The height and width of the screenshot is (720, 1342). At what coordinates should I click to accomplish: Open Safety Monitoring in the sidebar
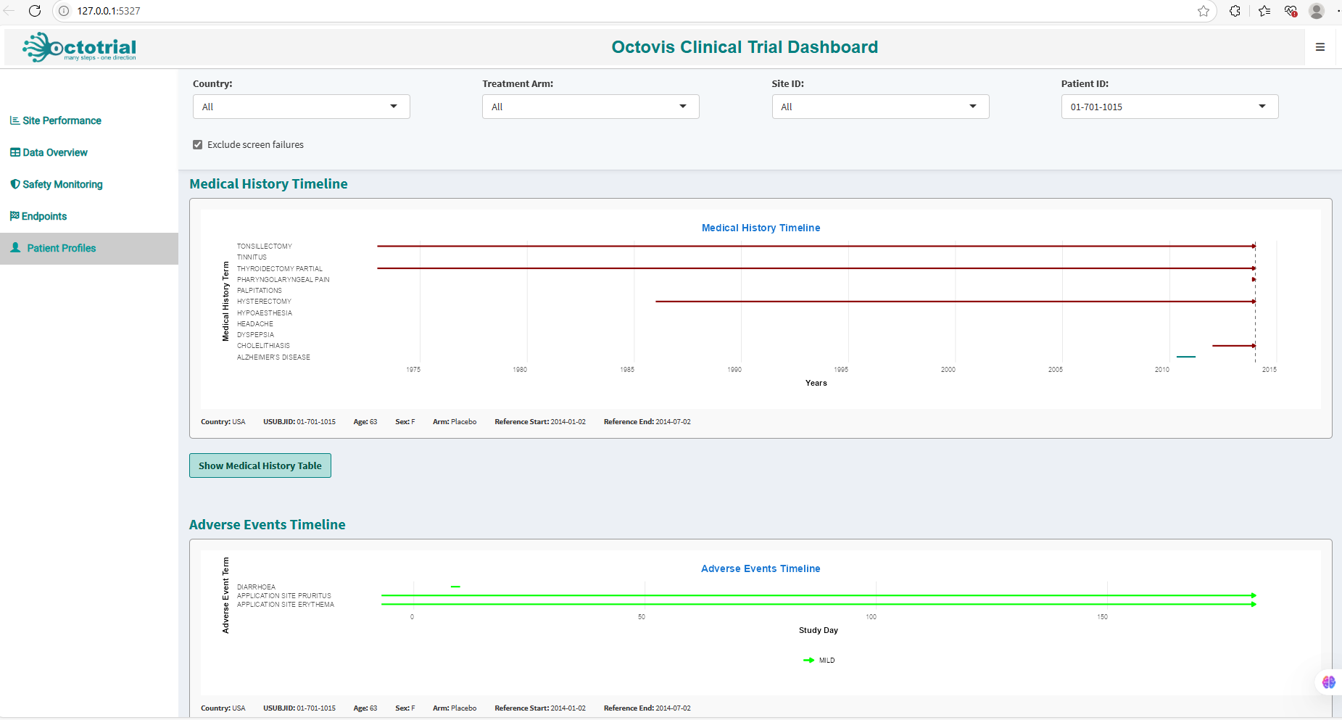[x=62, y=184]
